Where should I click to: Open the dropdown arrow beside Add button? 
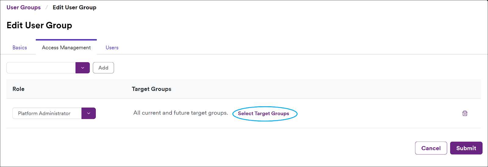(83, 68)
